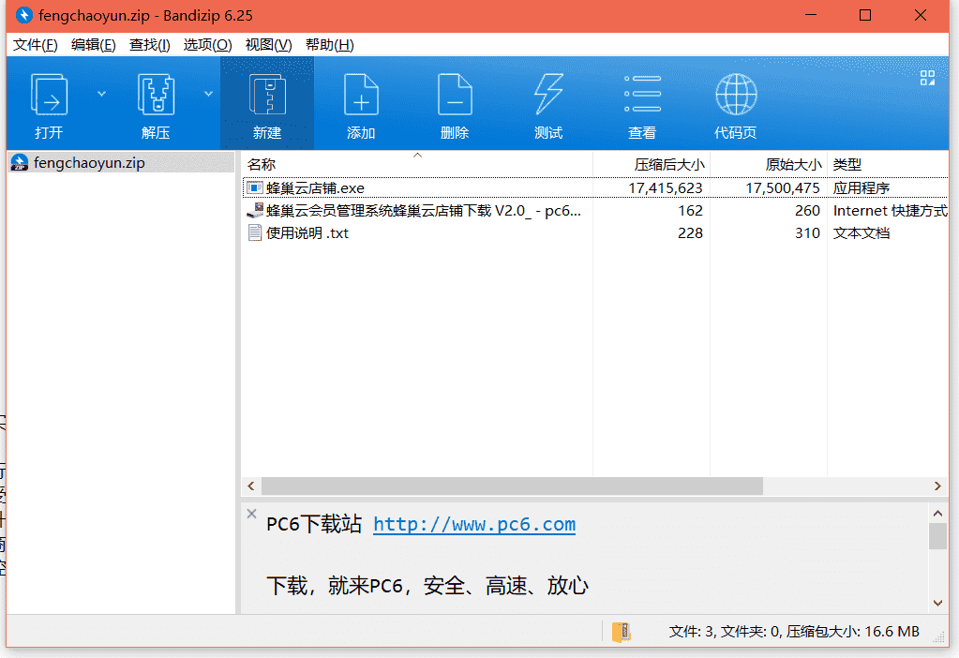
Task: Click the comment panel's scroll down arrow
Action: (x=937, y=603)
